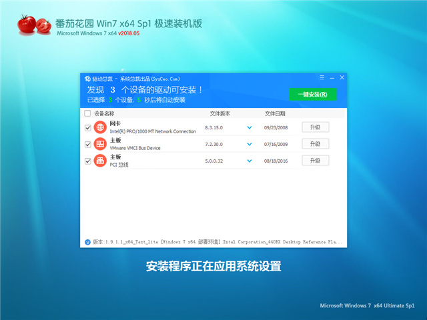Click the 驱动总裁 logo icon in the title bar

point(87,79)
